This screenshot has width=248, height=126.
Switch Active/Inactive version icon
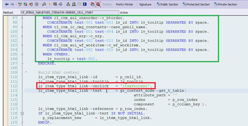tap(25, 4)
